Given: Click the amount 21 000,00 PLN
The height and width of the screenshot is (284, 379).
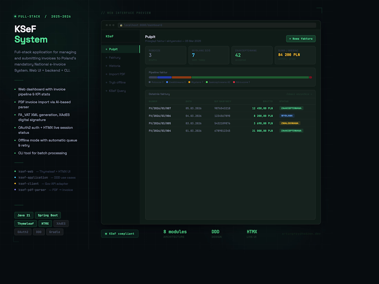Looking at the screenshot, I should coord(262,131).
